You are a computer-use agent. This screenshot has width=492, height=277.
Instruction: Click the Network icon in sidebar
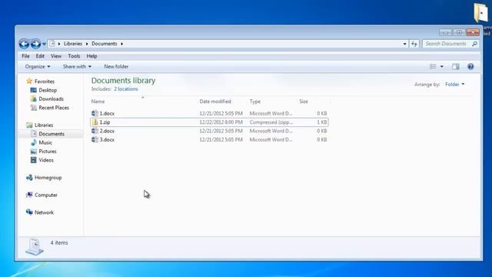pyautogui.click(x=29, y=212)
